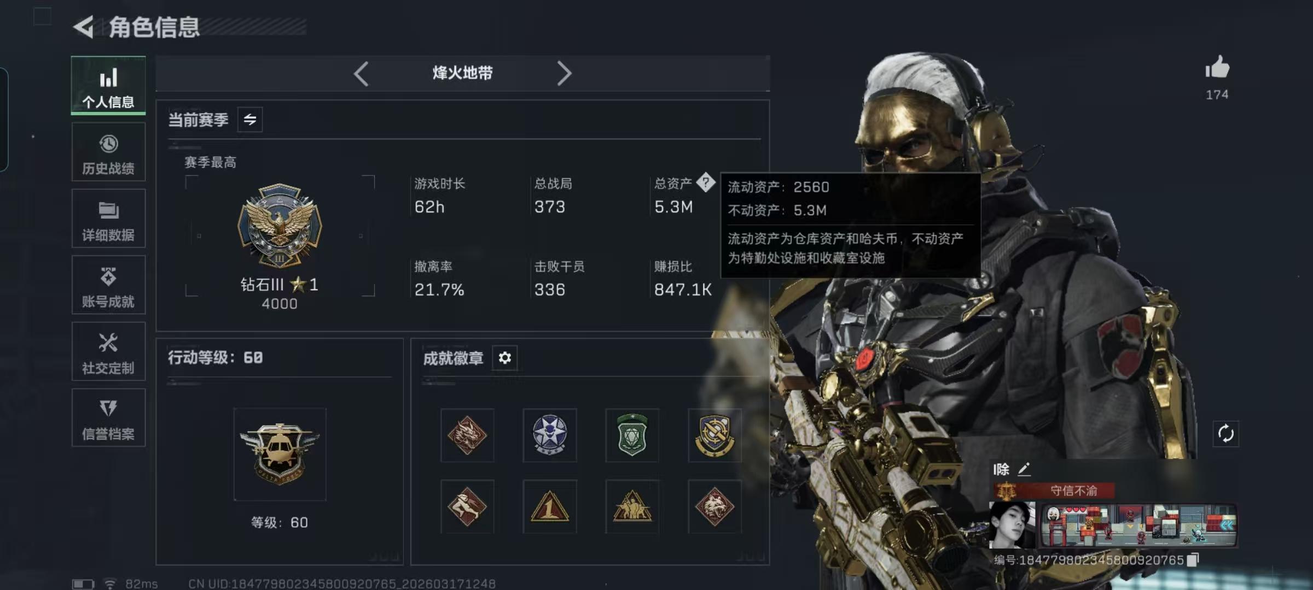This screenshot has height=590, width=1313.
Task: Give a thumbs-up like to profile
Action: (1217, 68)
